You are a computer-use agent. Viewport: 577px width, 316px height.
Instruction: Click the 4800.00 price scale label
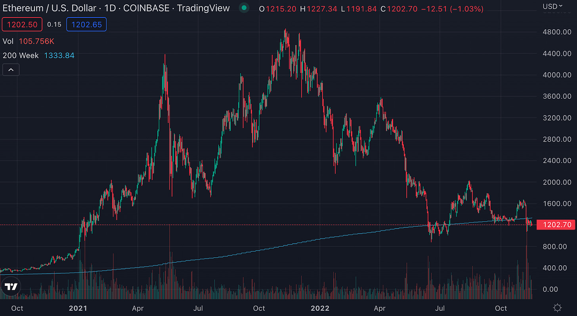[558, 32]
